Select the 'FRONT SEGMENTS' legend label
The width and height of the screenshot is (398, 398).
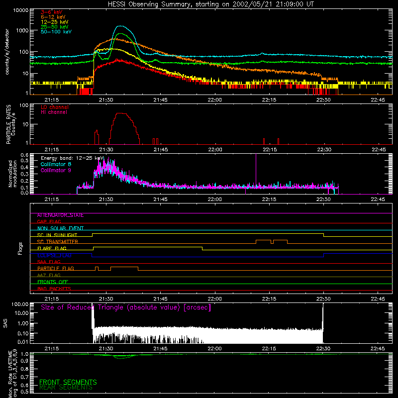[x=68, y=382]
